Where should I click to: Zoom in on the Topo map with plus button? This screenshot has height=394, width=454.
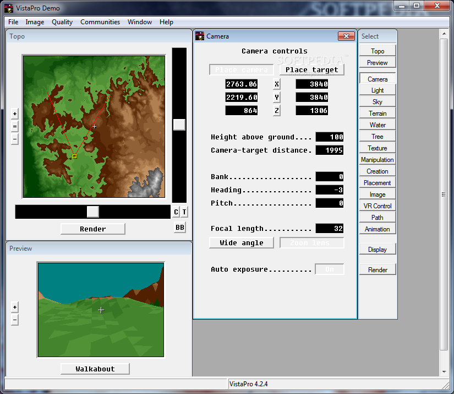[15, 114]
